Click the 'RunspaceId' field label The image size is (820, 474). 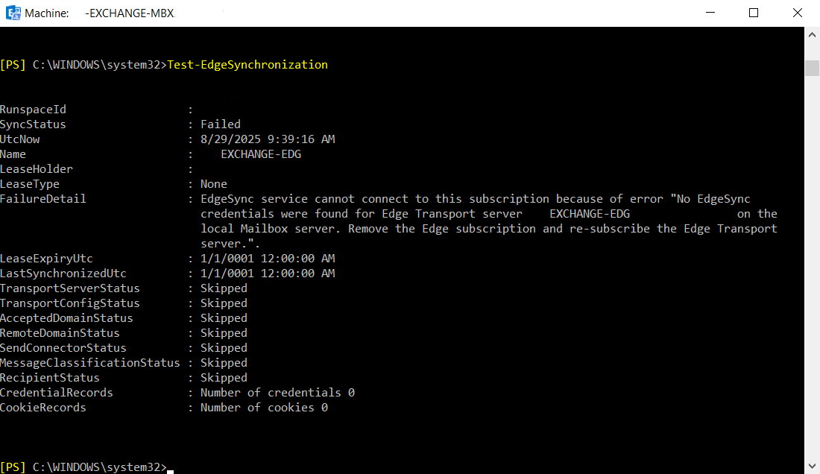point(33,110)
